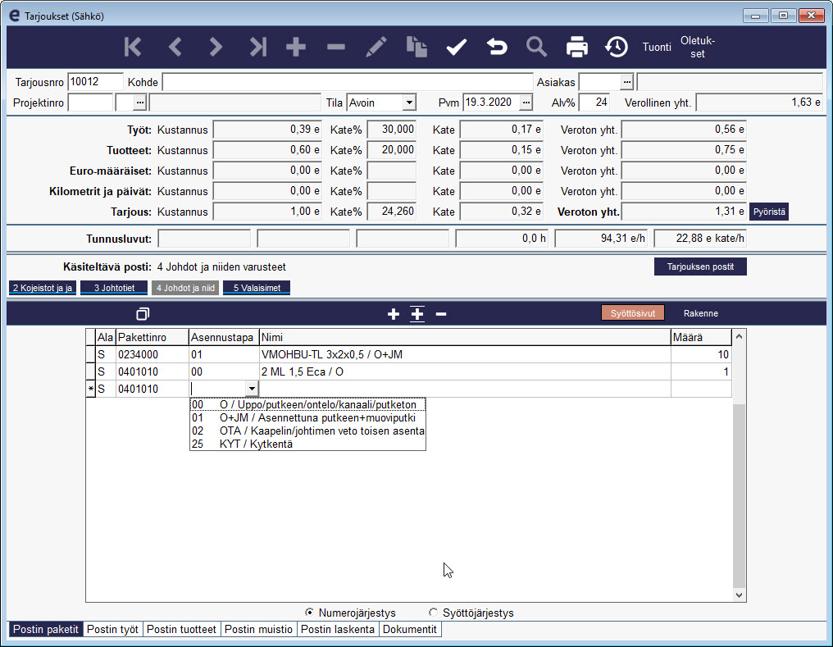This screenshot has width=833, height=647.
Task: Open the Tila dropdown
Action: pyautogui.click(x=408, y=103)
